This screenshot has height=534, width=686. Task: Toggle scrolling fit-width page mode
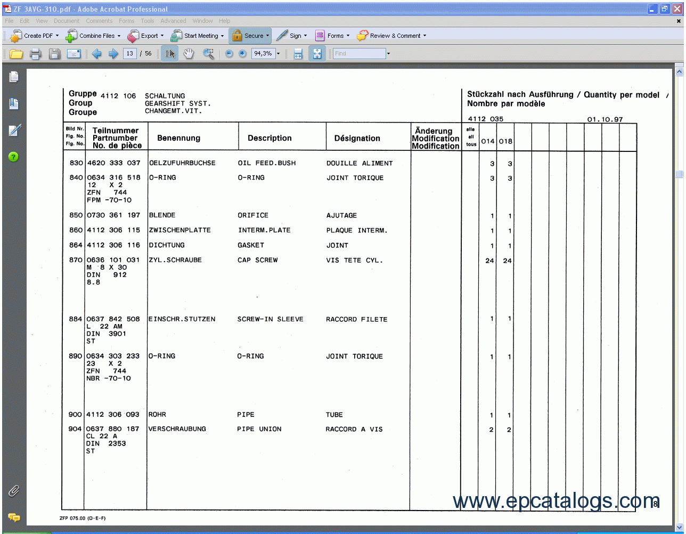pos(298,54)
